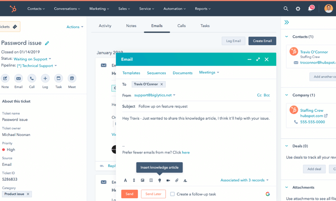This screenshot has width=336, height=201.
Task: Open Templates in email composer
Action: click(131, 73)
